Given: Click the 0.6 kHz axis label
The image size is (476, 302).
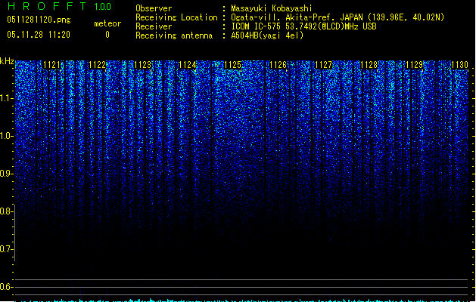Looking at the screenshot, I should click(x=6, y=287).
